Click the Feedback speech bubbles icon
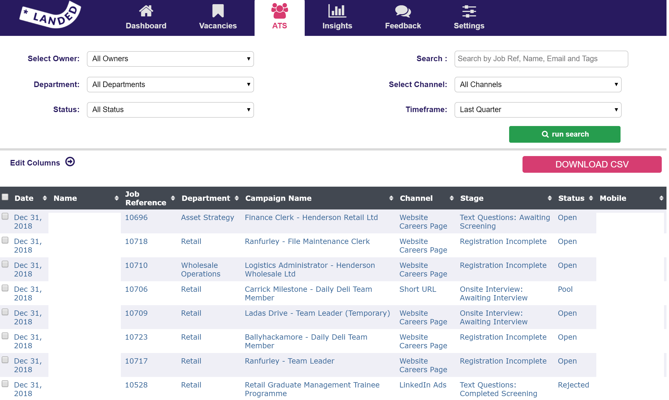This screenshot has height=400, width=669. pyautogui.click(x=403, y=11)
